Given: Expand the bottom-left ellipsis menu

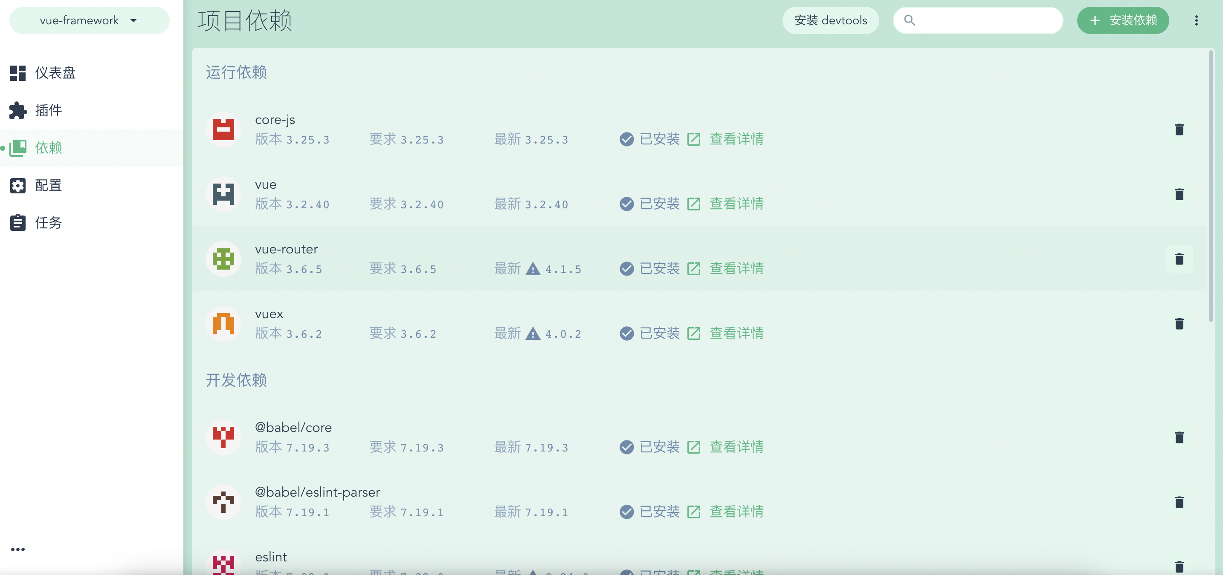Looking at the screenshot, I should click(x=18, y=549).
